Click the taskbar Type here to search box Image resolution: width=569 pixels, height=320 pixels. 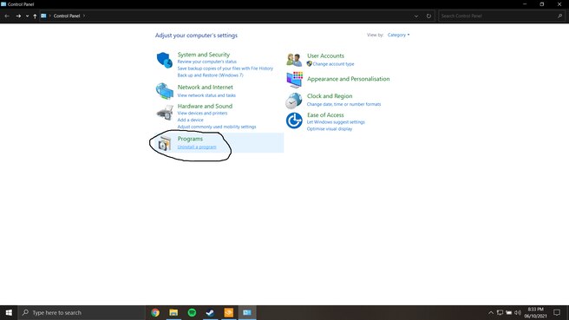(82, 313)
